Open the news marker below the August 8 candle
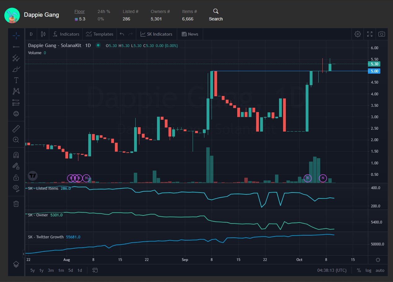 click(86, 178)
